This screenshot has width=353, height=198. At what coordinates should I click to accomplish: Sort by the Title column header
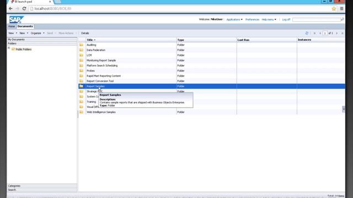(131, 40)
